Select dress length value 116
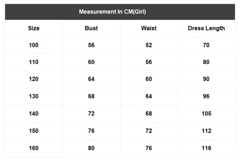Screen dimensions: 240x162 206,148
